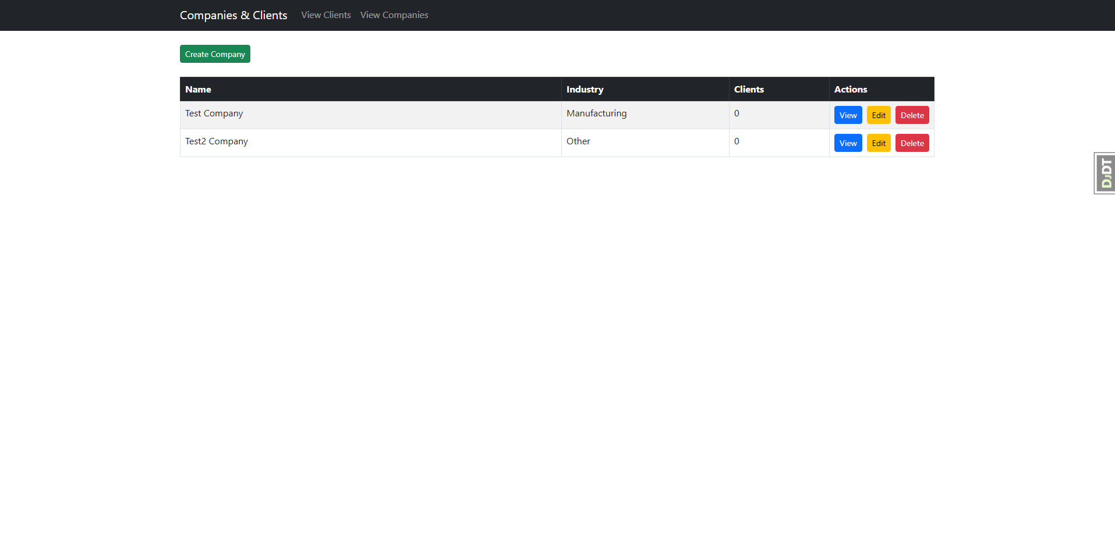The image size is (1115, 547).
Task: Click the clients count for Test Company
Action: [x=779, y=115]
